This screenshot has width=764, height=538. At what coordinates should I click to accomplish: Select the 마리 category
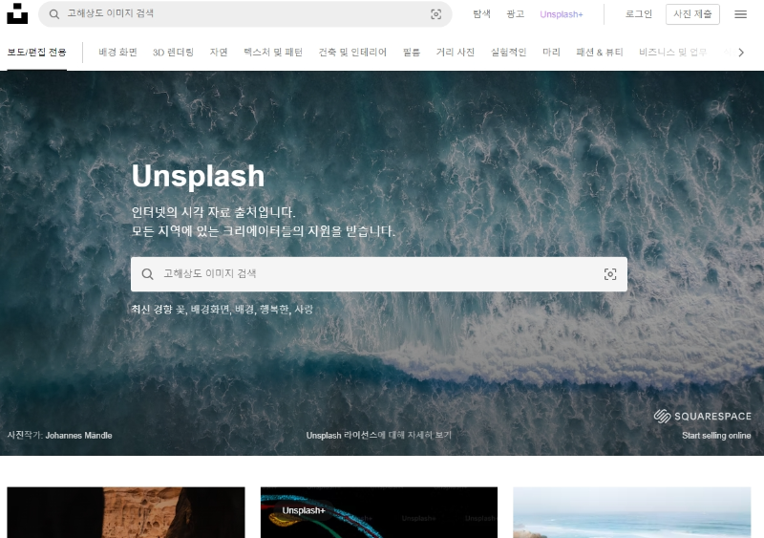coord(551,53)
